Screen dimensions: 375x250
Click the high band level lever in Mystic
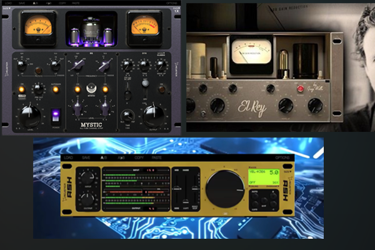[x=105, y=107]
